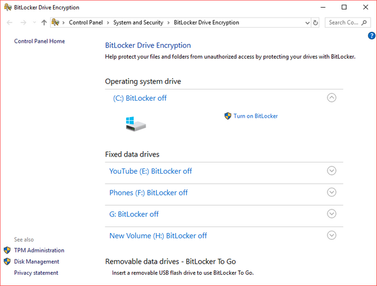Expand the G: drive section
The width and height of the screenshot is (377, 286).
pyautogui.click(x=332, y=214)
